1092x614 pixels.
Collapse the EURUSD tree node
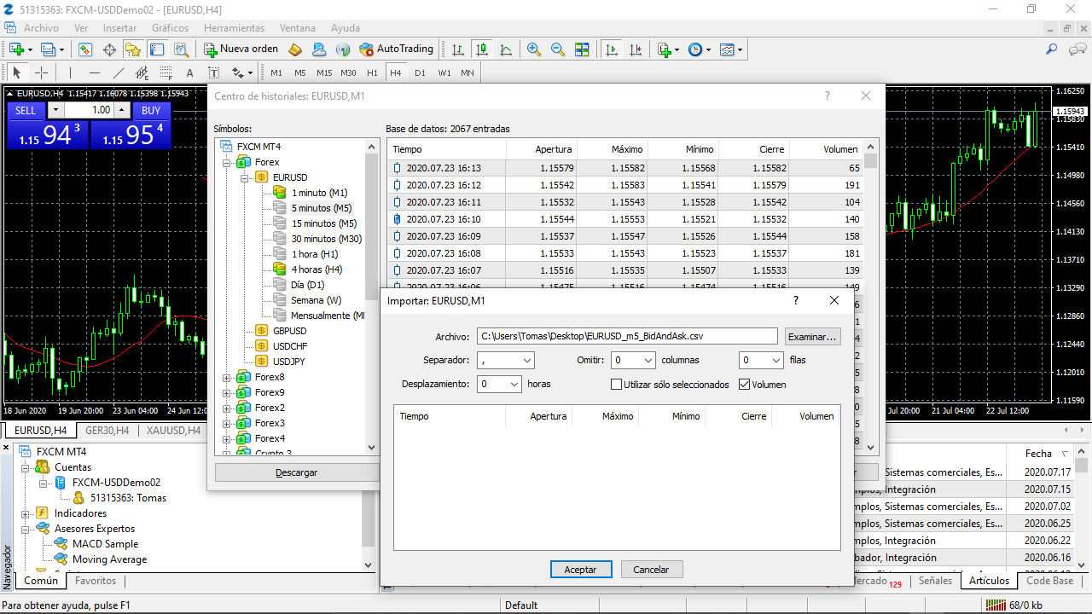[245, 178]
